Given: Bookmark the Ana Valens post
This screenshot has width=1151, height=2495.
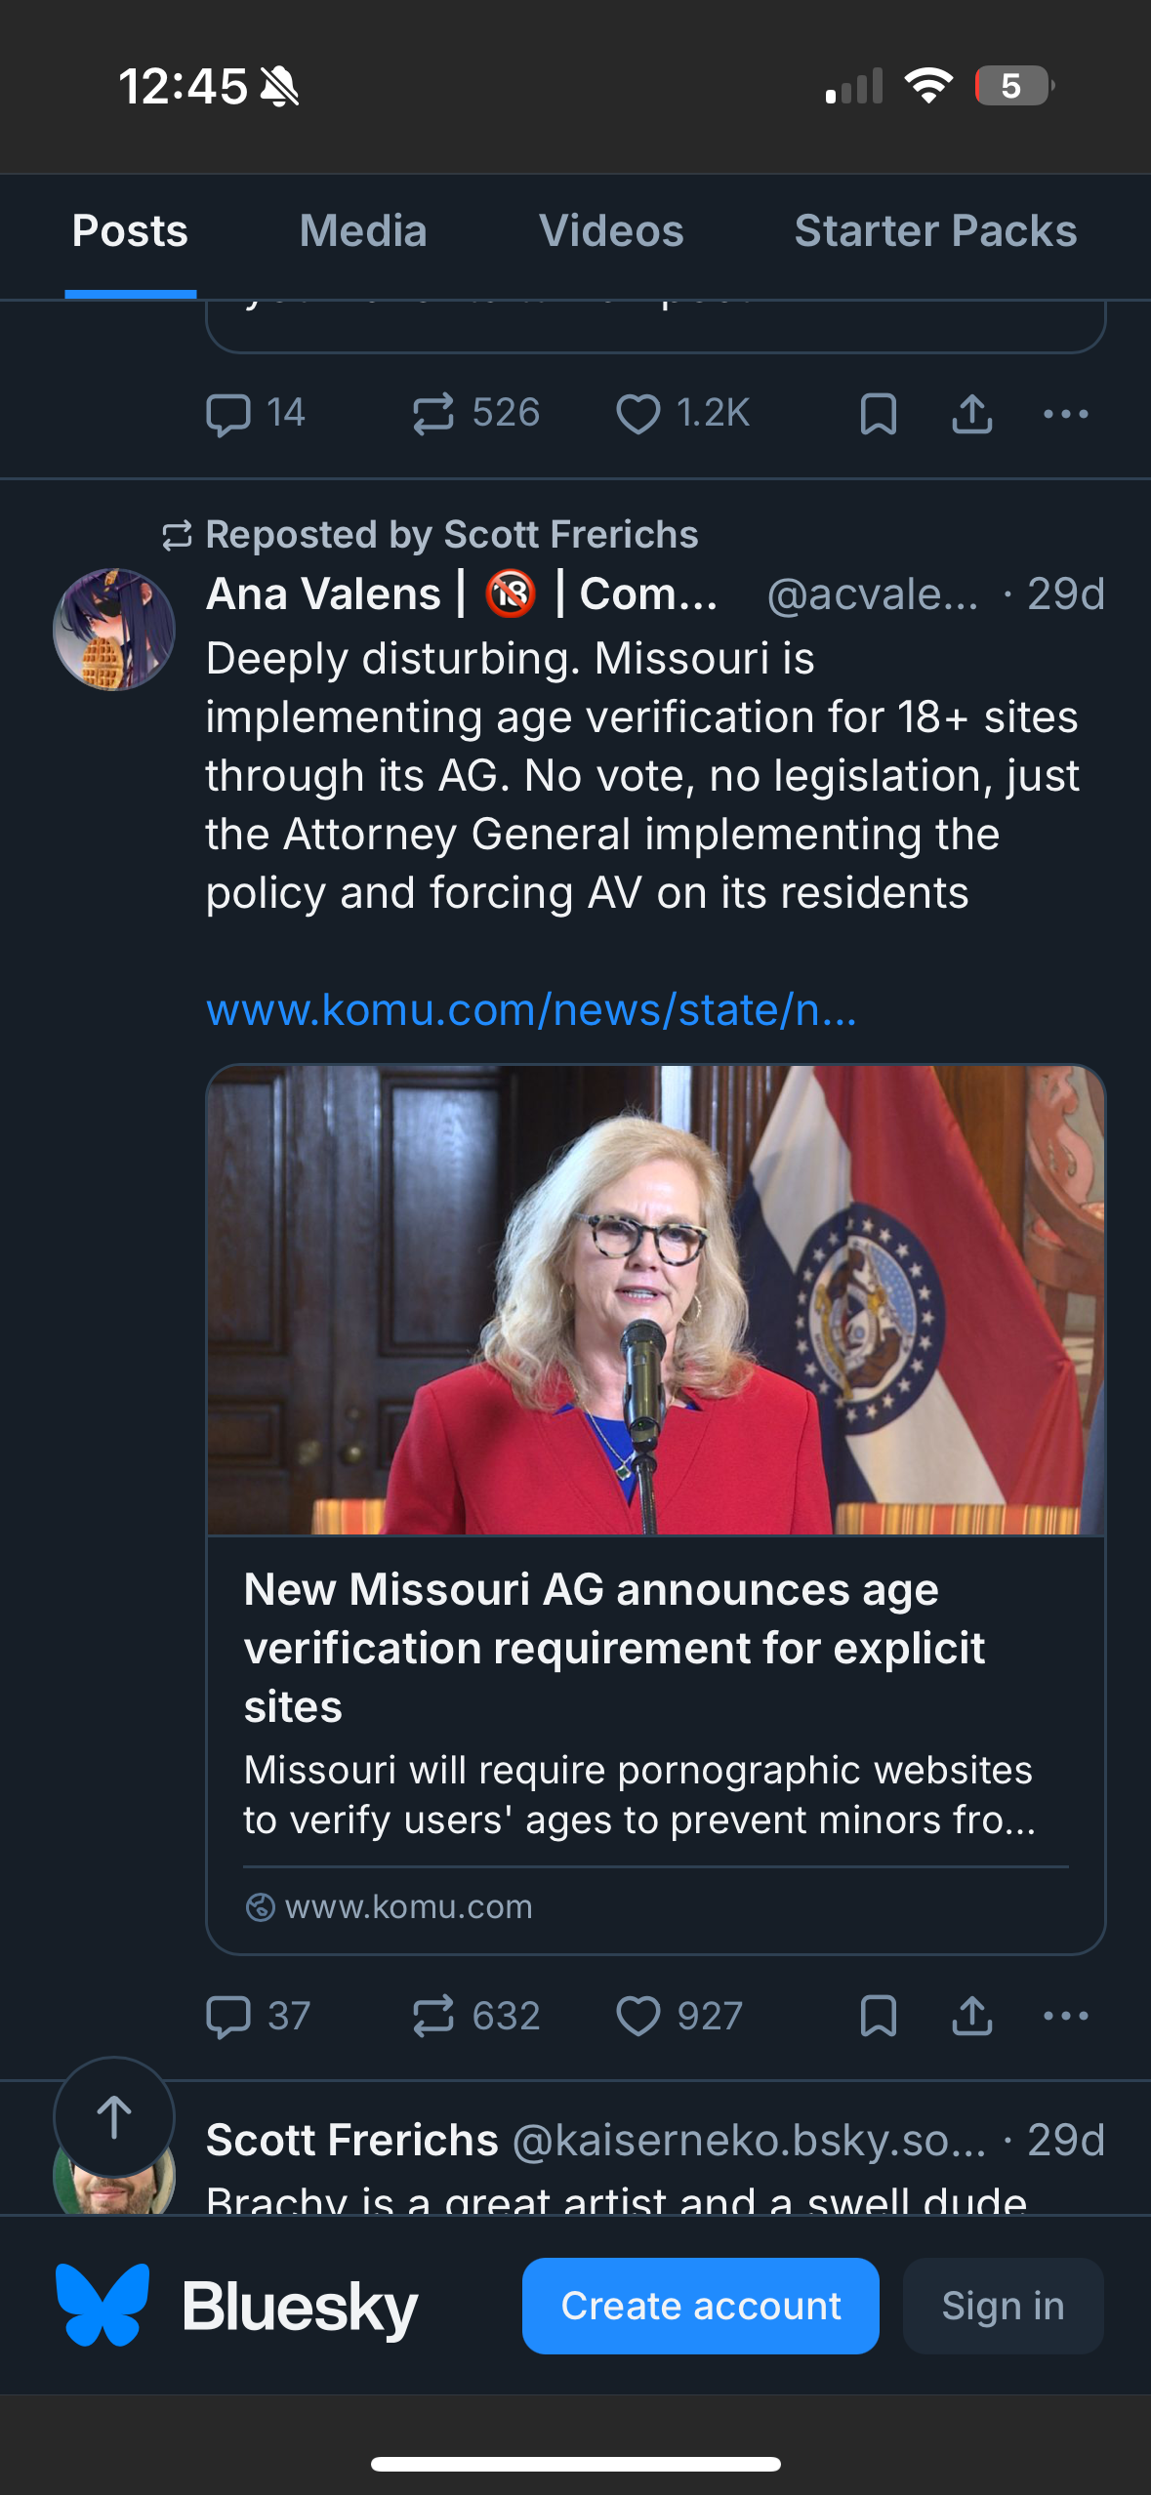Looking at the screenshot, I should 879,2017.
